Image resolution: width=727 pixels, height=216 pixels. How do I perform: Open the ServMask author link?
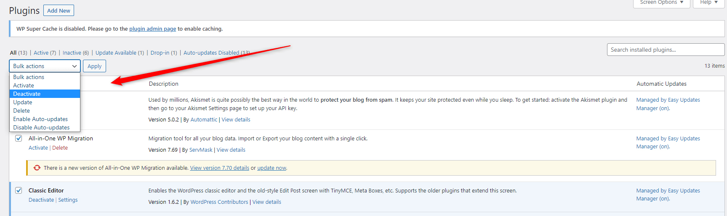pyautogui.click(x=201, y=150)
